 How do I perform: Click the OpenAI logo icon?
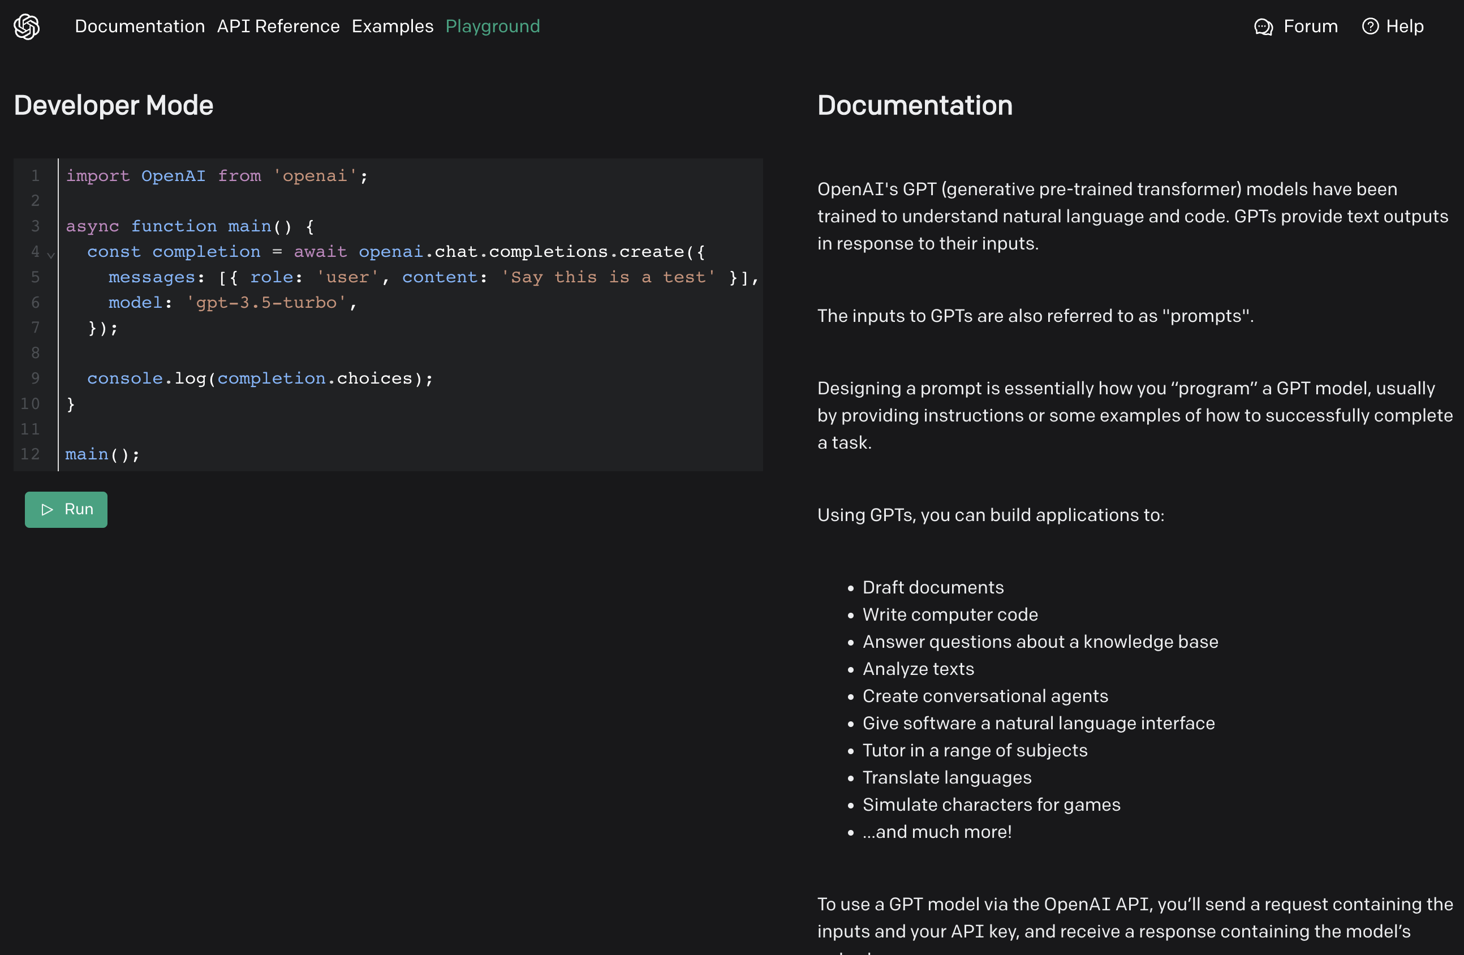[27, 27]
